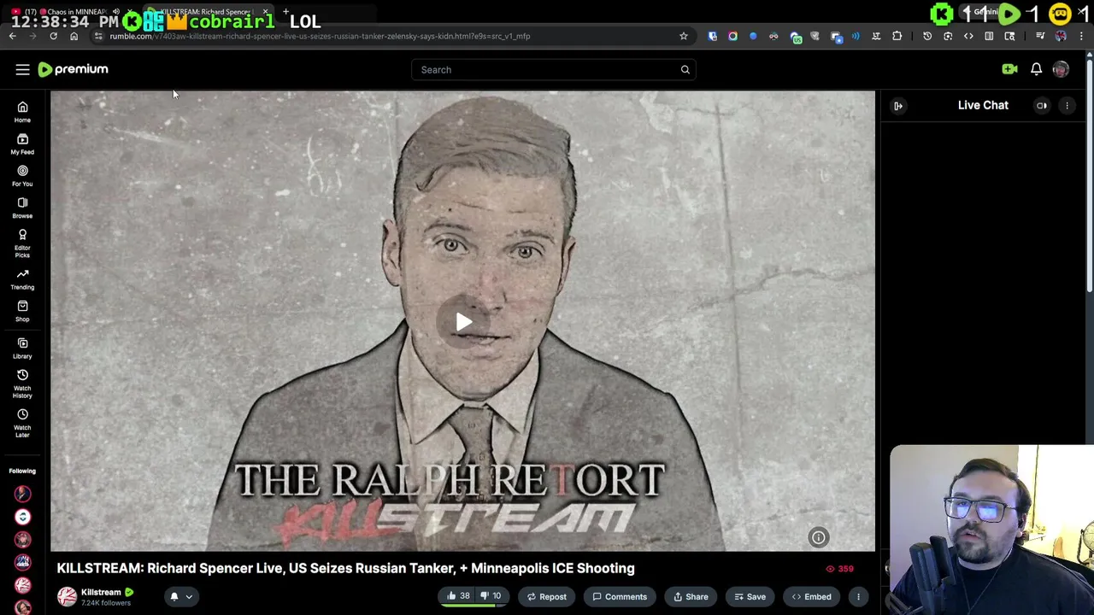Click the Share button
The width and height of the screenshot is (1094, 615).
(691, 597)
